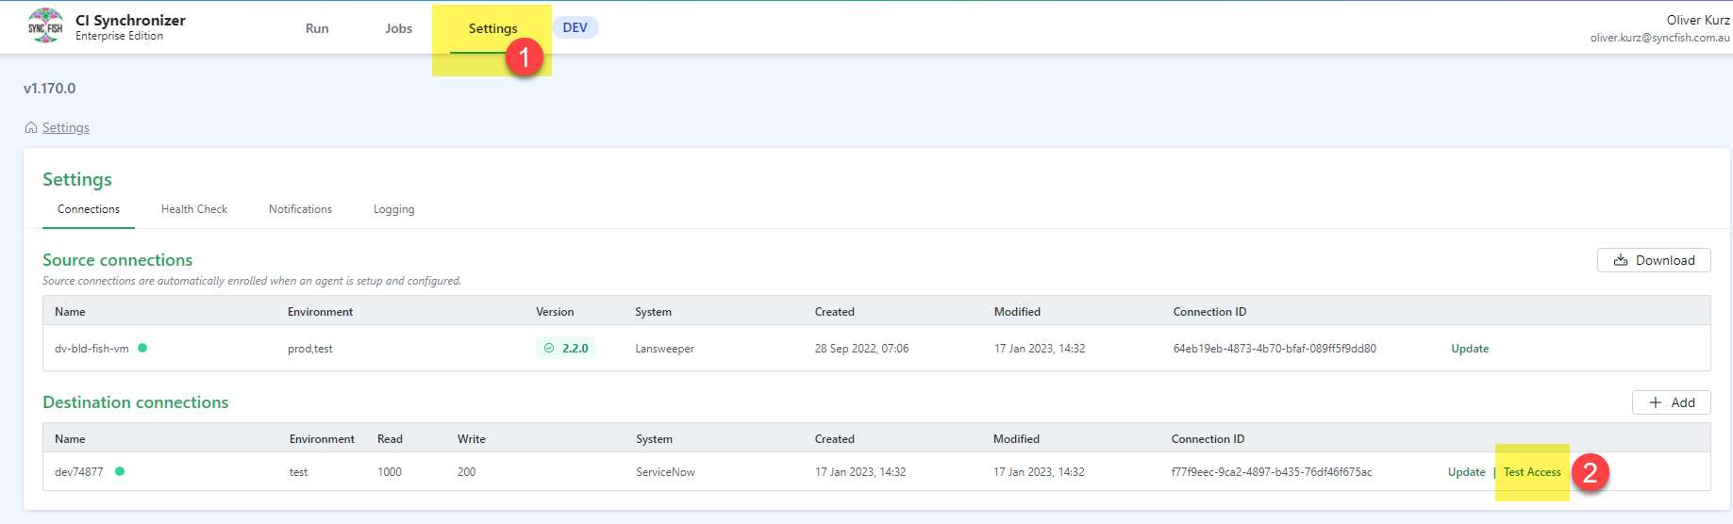Switch to the Logging tab
This screenshot has height=524, width=1733.
pyautogui.click(x=393, y=209)
